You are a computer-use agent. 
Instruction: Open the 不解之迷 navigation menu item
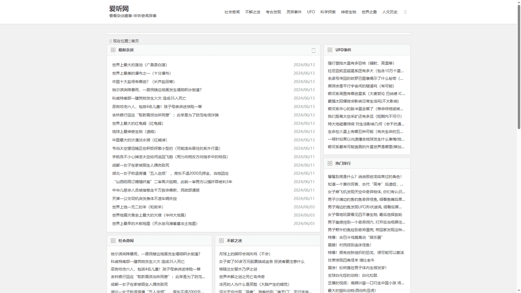(253, 12)
